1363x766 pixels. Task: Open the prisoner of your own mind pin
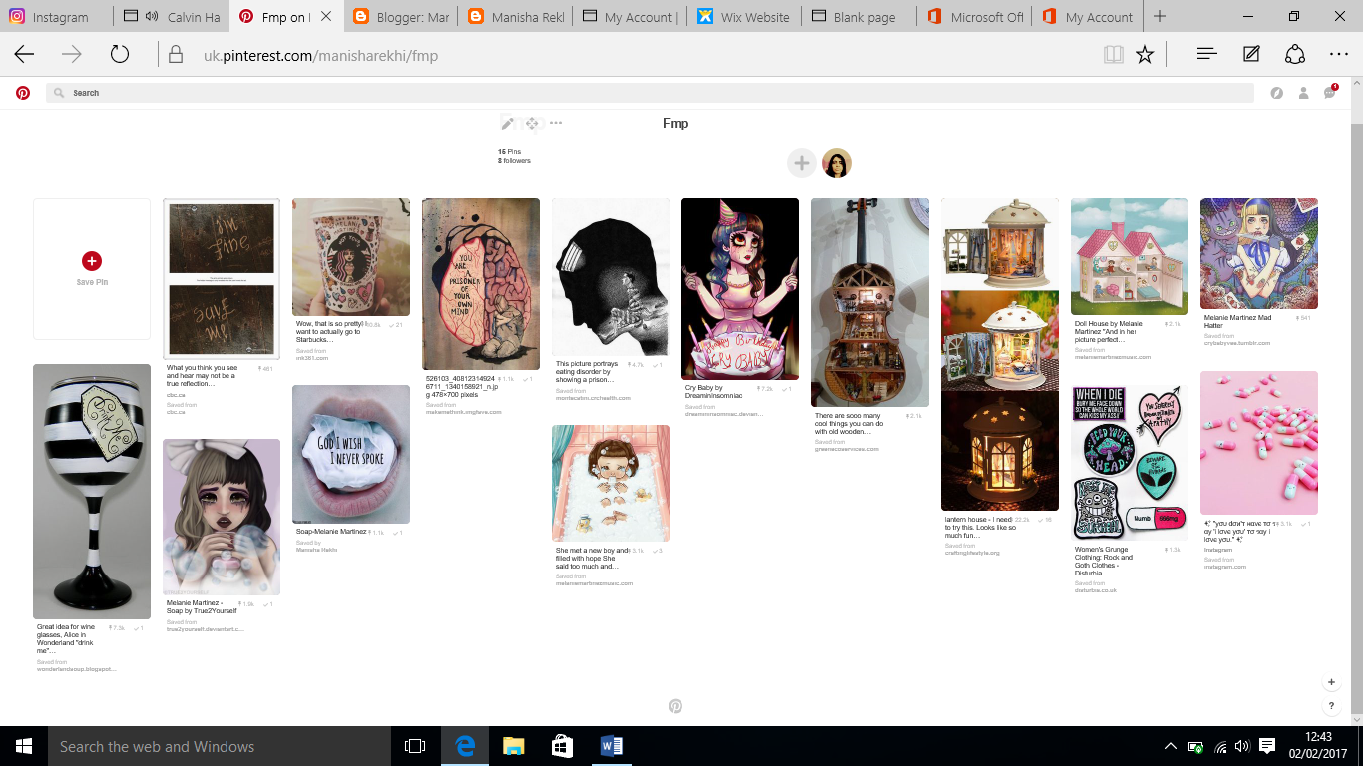481,284
